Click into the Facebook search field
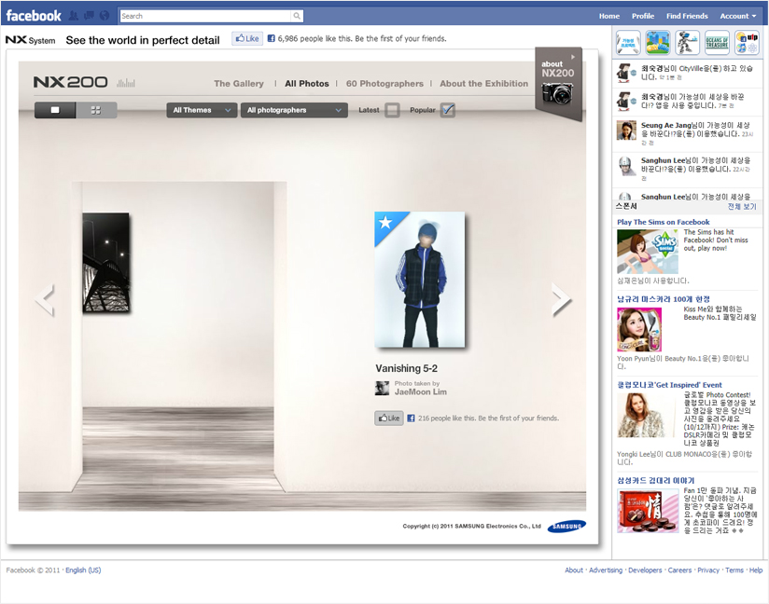Image resolution: width=769 pixels, height=604 pixels. (205, 16)
